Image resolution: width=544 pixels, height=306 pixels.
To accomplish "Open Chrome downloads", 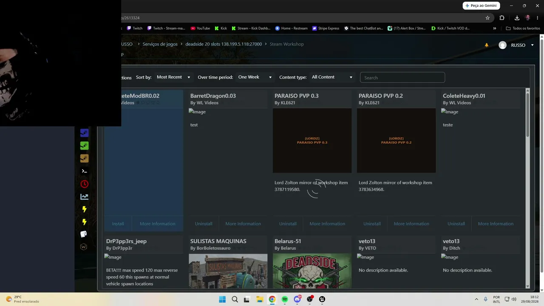I will click(x=517, y=18).
